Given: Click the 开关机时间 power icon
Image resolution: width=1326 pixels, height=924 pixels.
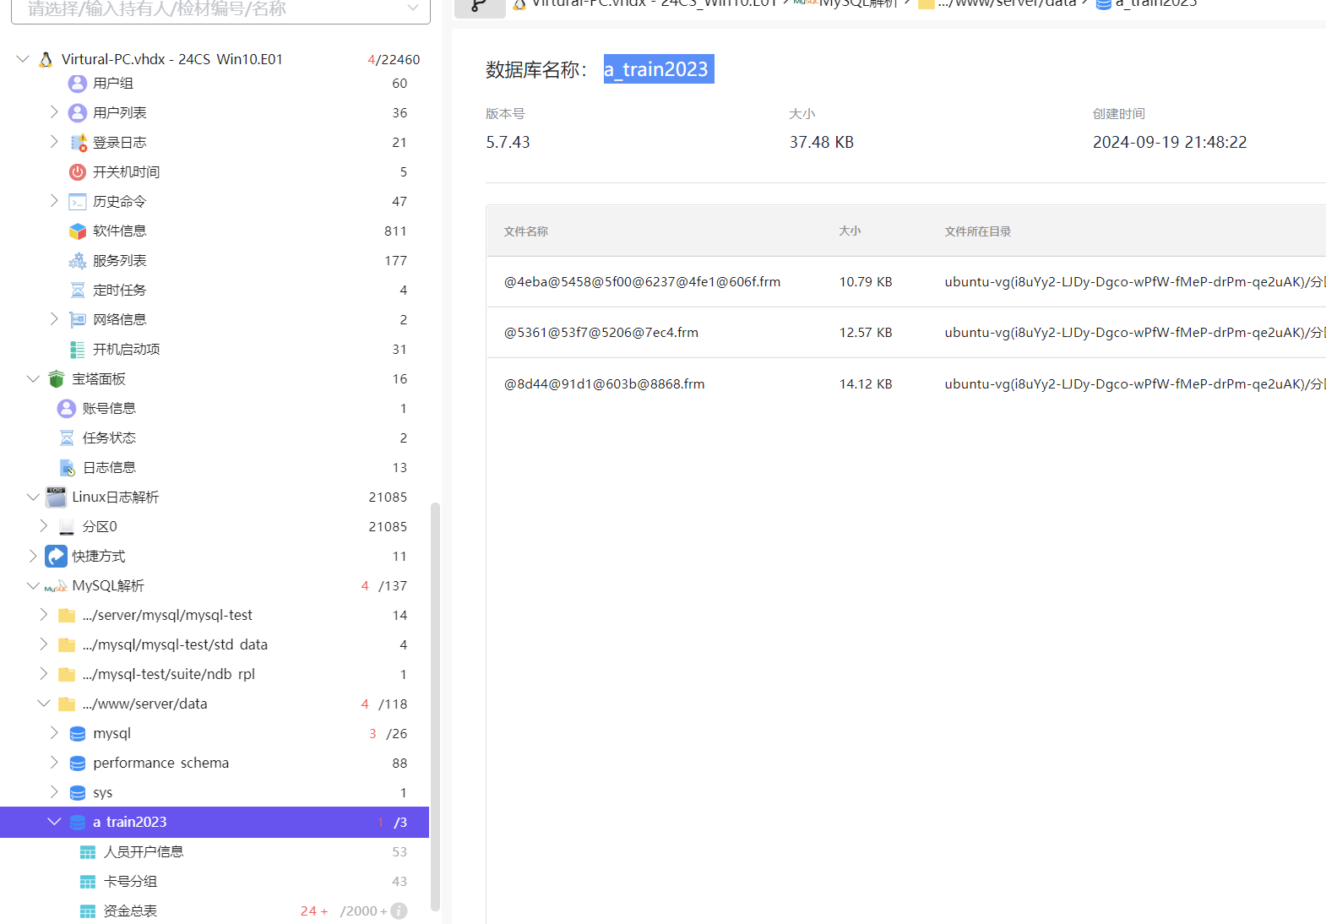Looking at the screenshot, I should click(78, 172).
